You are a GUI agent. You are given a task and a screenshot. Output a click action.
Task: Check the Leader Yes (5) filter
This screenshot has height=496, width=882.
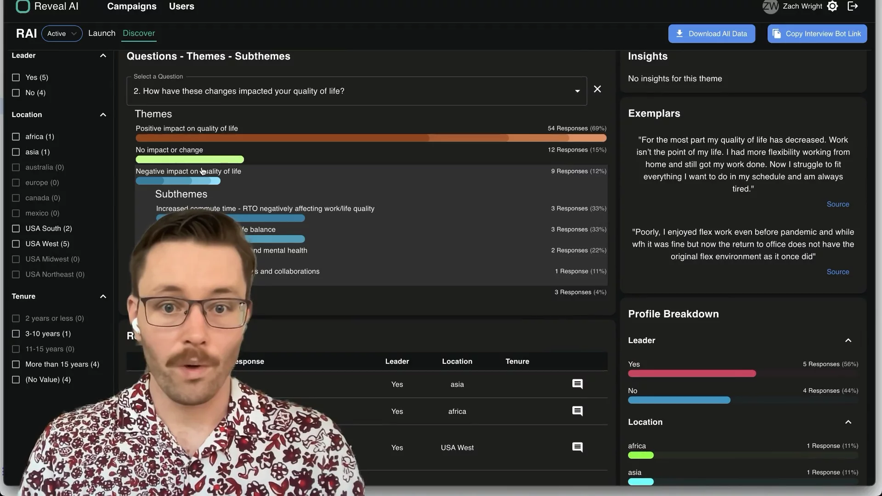coord(16,78)
